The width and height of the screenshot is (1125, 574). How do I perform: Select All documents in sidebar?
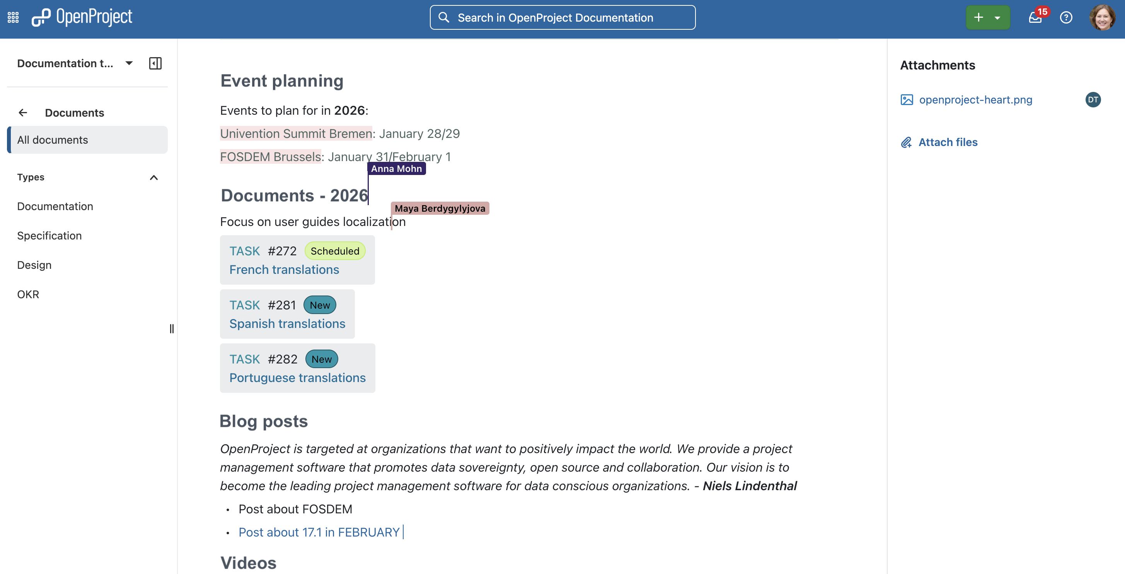87,140
